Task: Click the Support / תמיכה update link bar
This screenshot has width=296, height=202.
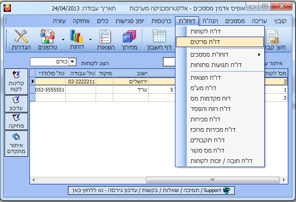Action: click(x=151, y=190)
